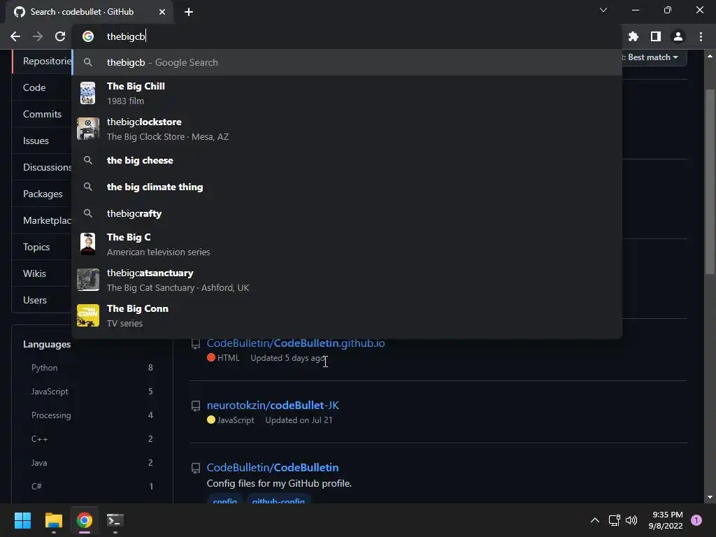Open CodeBulletin/CodeBulletin.github.io repository

click(296, 343)
